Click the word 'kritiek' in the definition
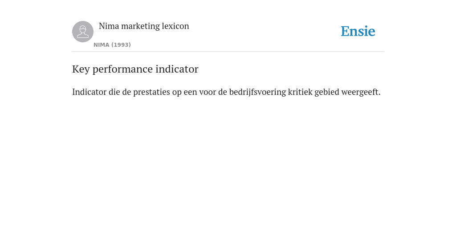The image size is (456, 228). (x=300, y=92)
